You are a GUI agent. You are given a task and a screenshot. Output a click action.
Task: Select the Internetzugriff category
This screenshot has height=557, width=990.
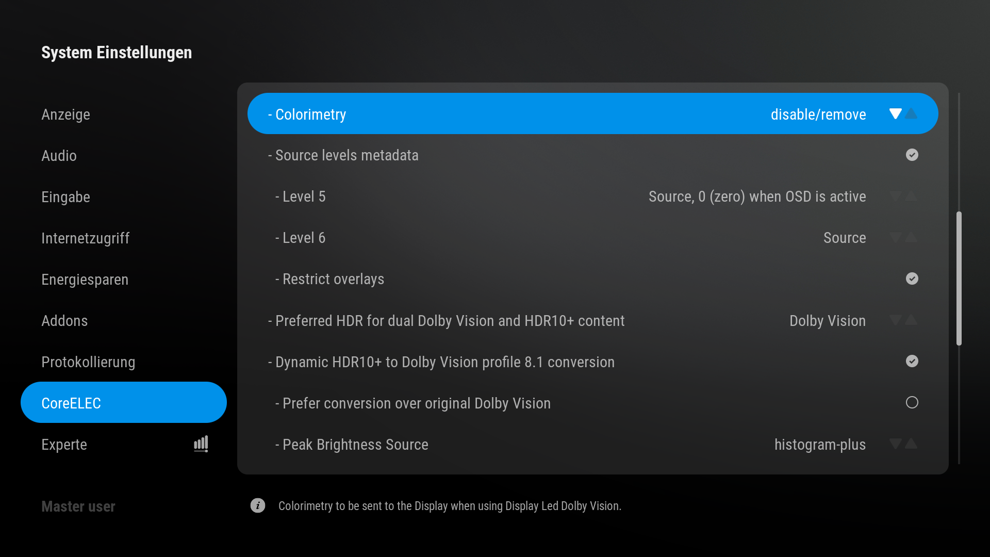[124, 238]
